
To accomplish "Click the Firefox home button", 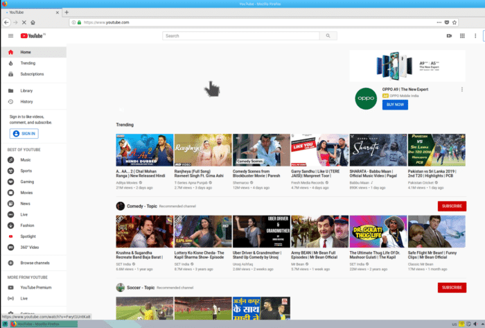I will click(x=33, y=22).
